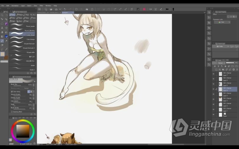Hide Layer 6 using its eye icon
Screen dimensions: 239x149
[213, 79]
